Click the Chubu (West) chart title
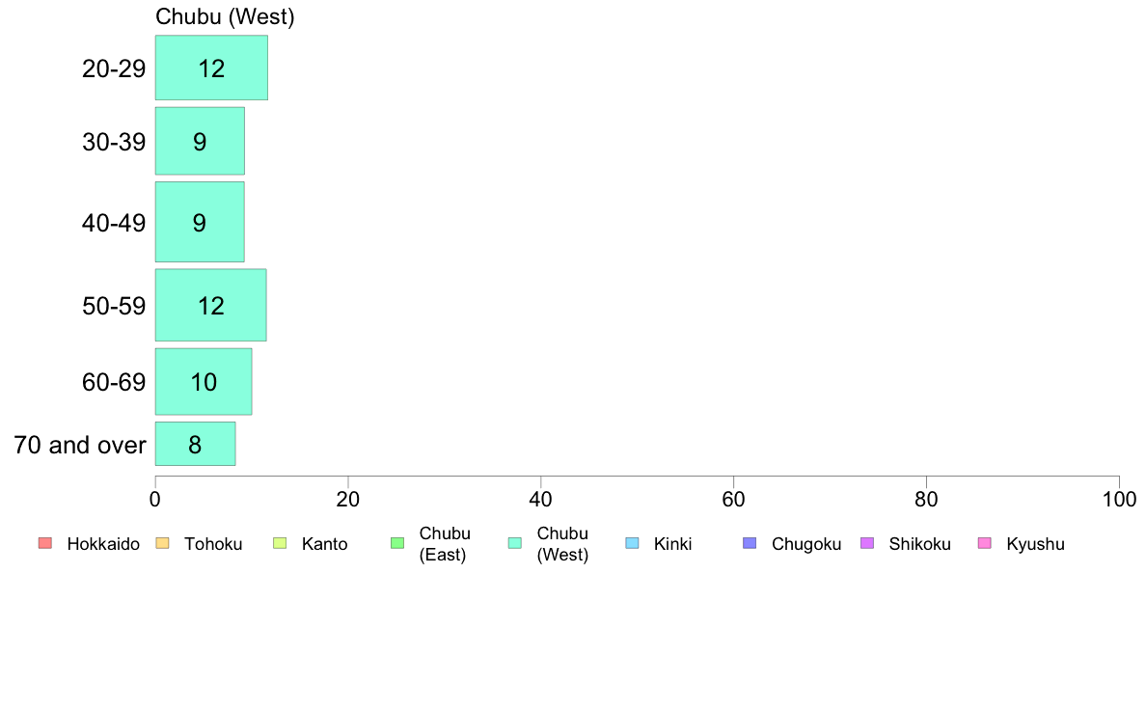Image resolution: width=1146 pixels, height=710 pixels. coord(225,16)
